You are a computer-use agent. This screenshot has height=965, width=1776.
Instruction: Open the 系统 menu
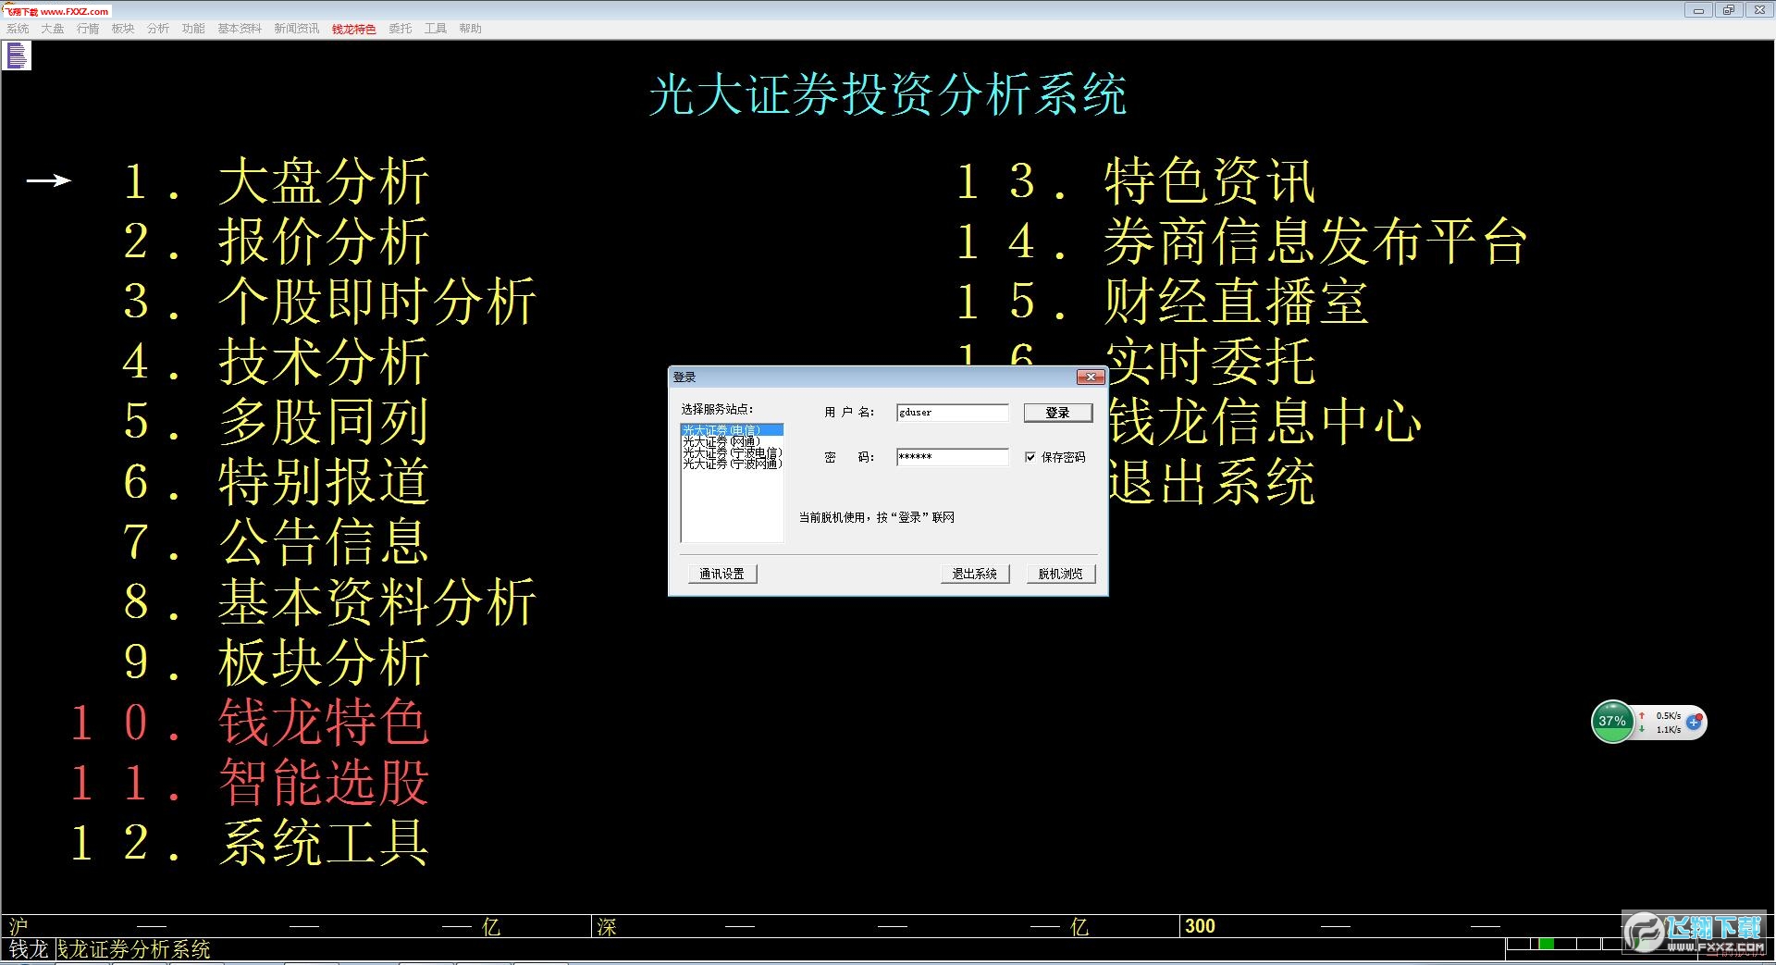(x=18, y=29)
